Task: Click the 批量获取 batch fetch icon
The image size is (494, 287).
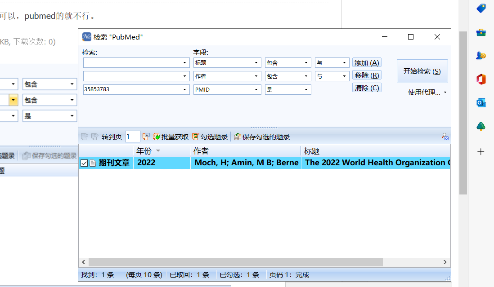Action: click(x=156, y=137)
